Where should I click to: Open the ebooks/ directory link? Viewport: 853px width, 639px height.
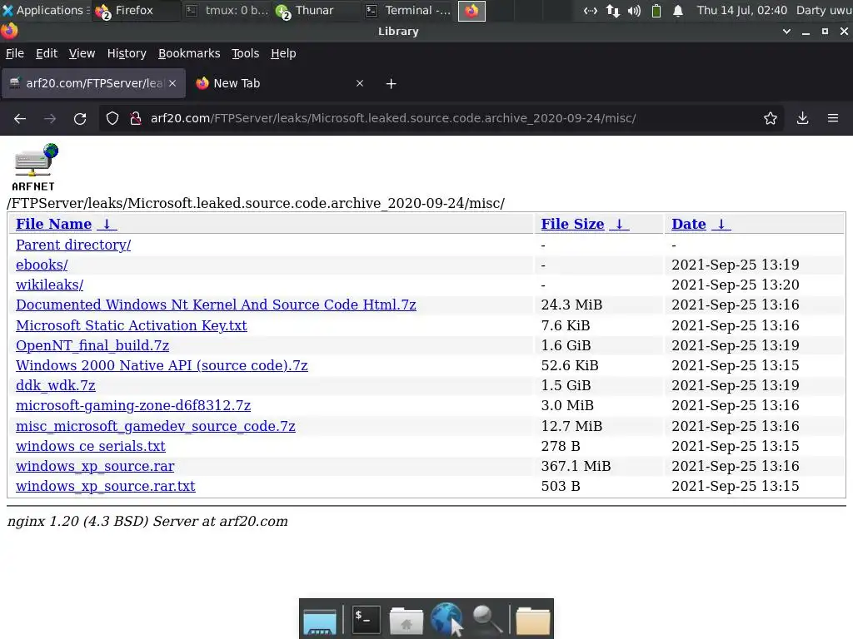42,265
